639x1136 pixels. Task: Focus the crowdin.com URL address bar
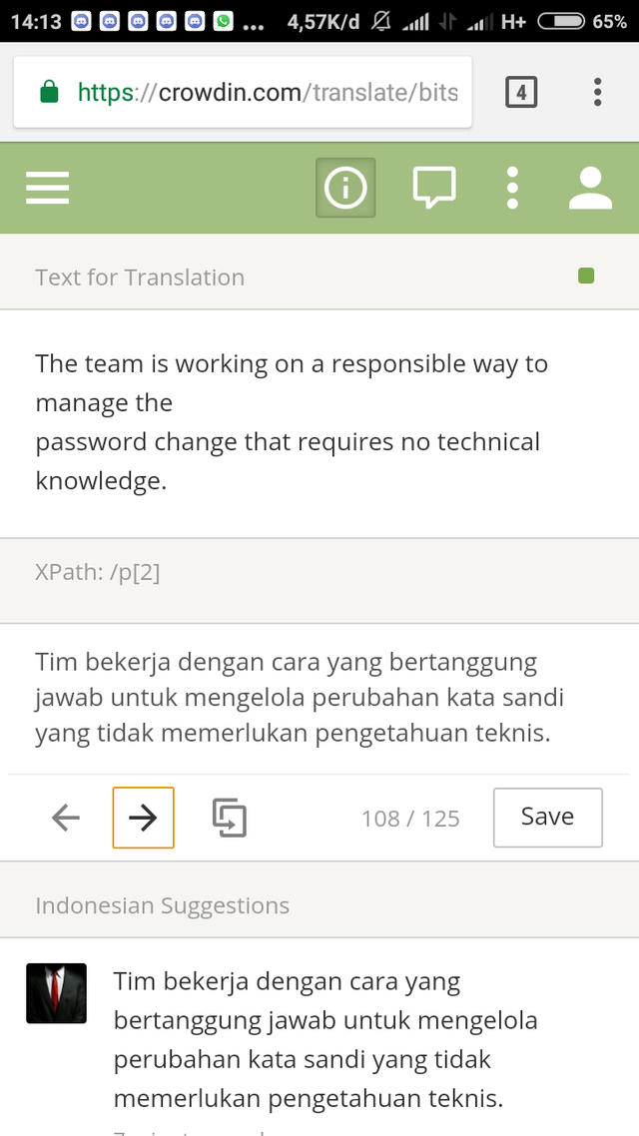click(x=243, y=92)
